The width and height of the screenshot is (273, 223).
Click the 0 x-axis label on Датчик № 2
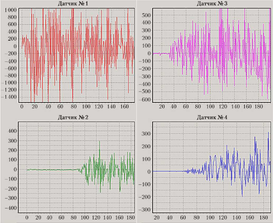pyautogui.click(x=27, y=217)
